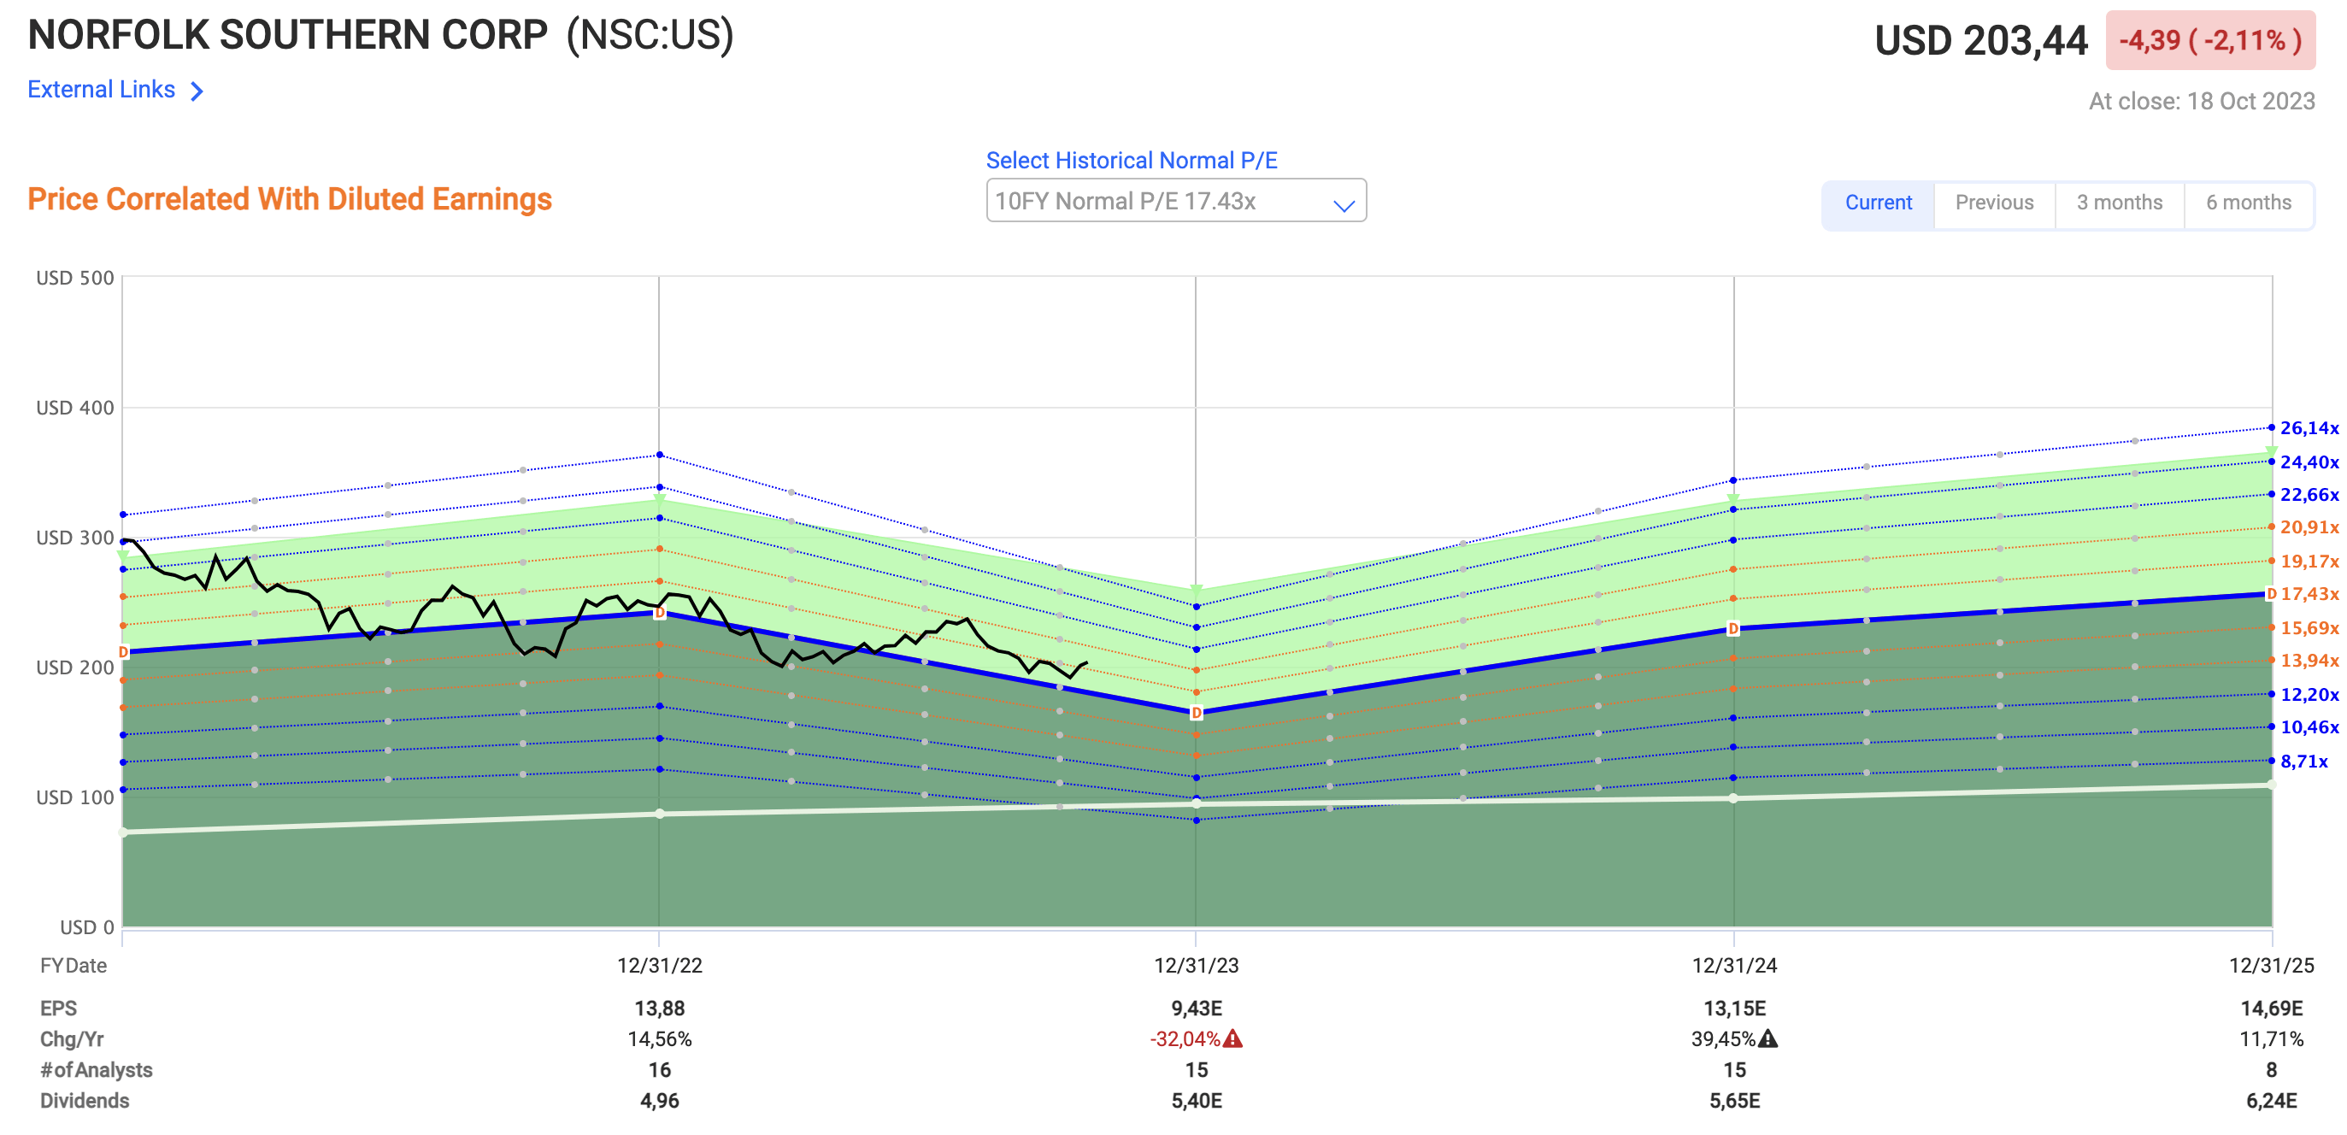Switch to the Previous view tab
Viewport: 2347px width, 1135px height.
1994,203
